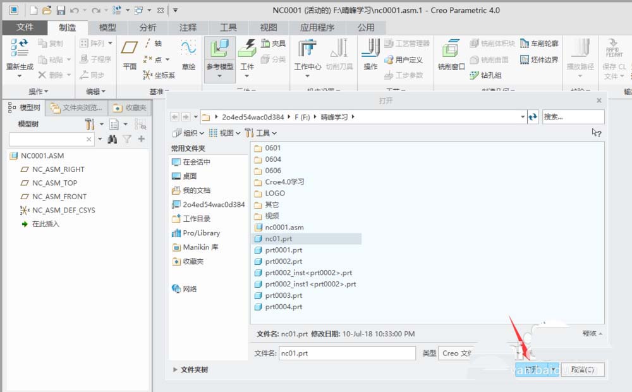The height and width of the screenshot is (392, 632).
Task: Click the Cancel (取消) button
Action: click(x=583, y=369)
